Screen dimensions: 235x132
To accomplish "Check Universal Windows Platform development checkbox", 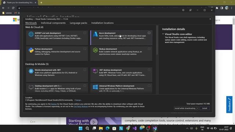I will 149,86.
